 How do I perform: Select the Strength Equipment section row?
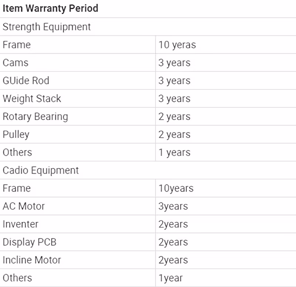[148, 27]
